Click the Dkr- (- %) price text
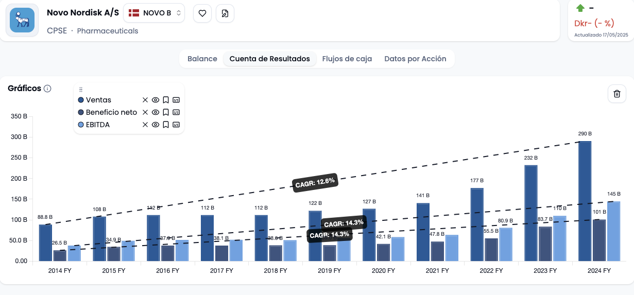Image resolution: width=634 pixels, height=295 pixels. tap(594, 23)
